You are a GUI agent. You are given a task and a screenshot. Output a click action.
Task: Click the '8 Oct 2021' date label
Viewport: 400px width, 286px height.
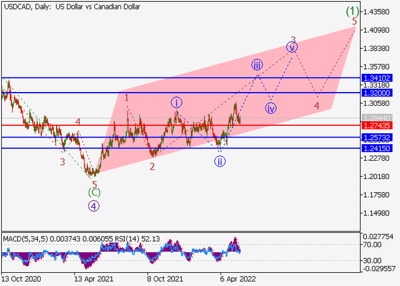point(165,279)
